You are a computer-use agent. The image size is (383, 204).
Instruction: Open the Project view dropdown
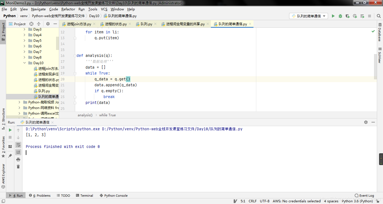tap(17, 24)
